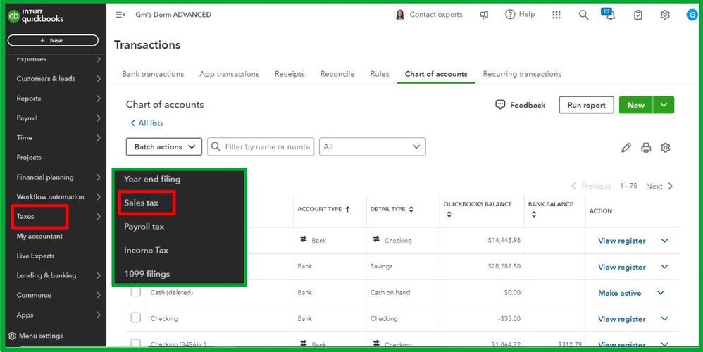703x352 pixels.
Task: Click the Run report button
Action: (x=587, y=105)
